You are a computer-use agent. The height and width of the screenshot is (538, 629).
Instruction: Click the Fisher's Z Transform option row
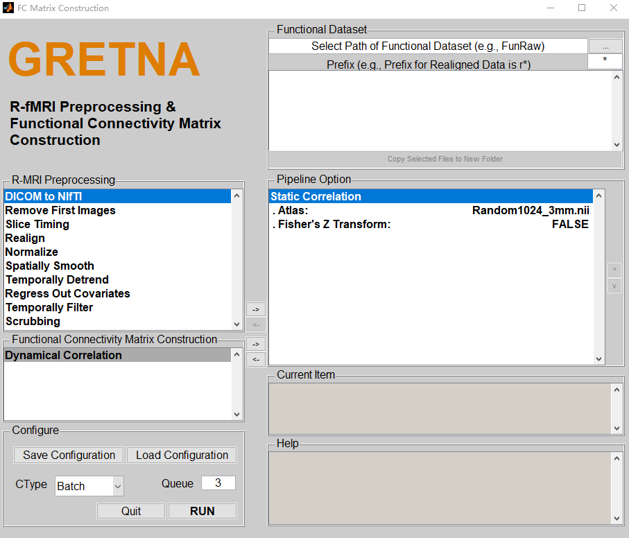pyautogui.click(x=431, y=224)
